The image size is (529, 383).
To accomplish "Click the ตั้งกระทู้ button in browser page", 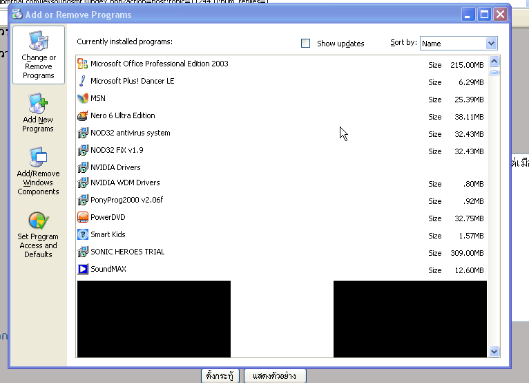I will 220,376.
